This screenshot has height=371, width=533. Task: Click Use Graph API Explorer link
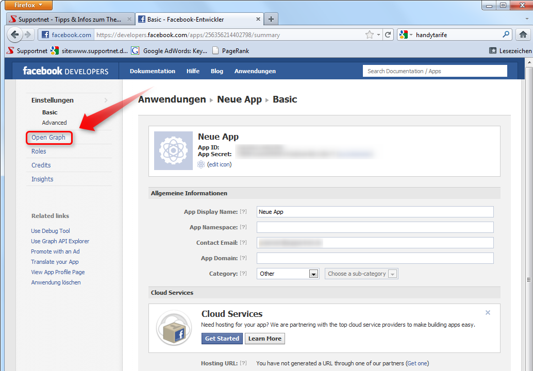click(60, 241)
